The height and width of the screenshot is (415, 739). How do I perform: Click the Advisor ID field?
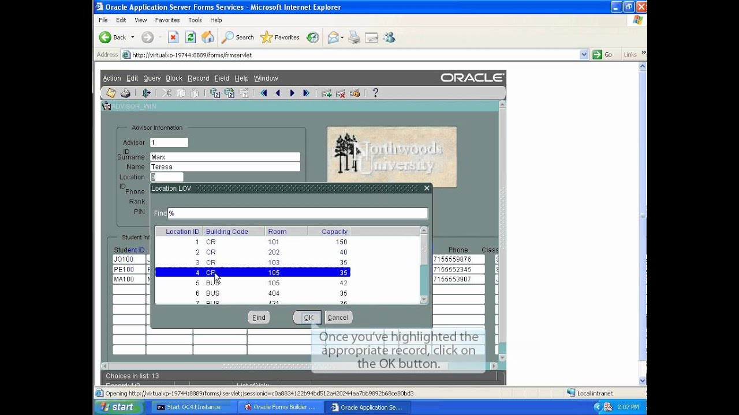[x=169, y=142]
